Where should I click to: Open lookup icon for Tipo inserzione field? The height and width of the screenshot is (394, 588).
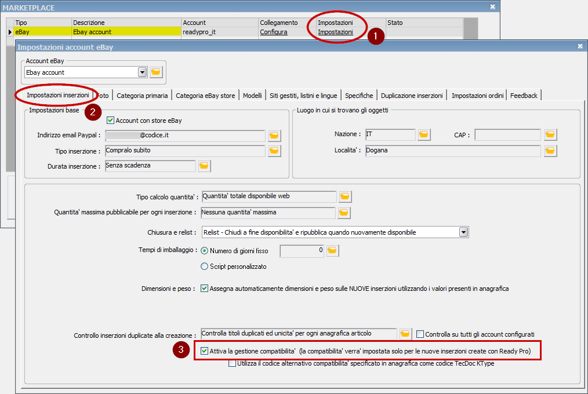click(x=274, y=151)
